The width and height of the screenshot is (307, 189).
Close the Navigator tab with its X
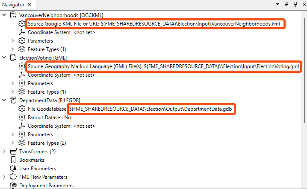30,5
